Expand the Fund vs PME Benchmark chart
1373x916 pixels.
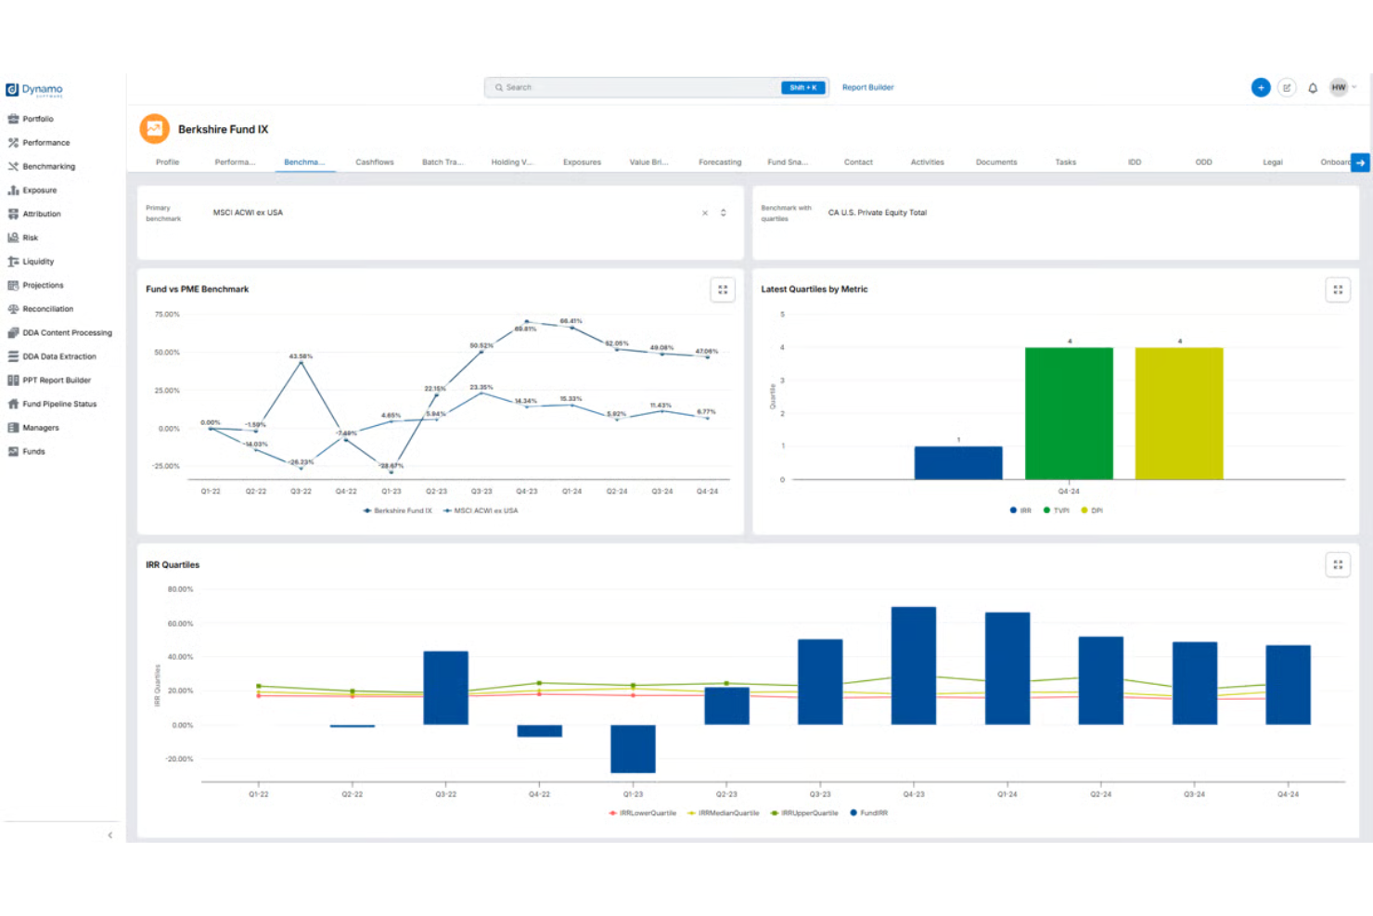(723, 290)
